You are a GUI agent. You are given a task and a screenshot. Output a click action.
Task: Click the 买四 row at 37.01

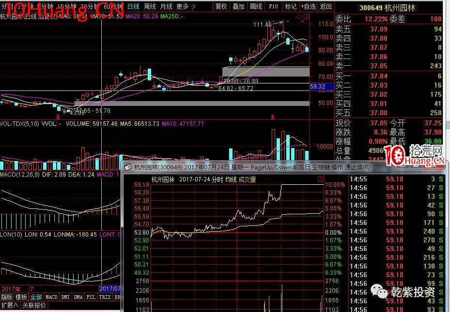click(x=388, y=104)
